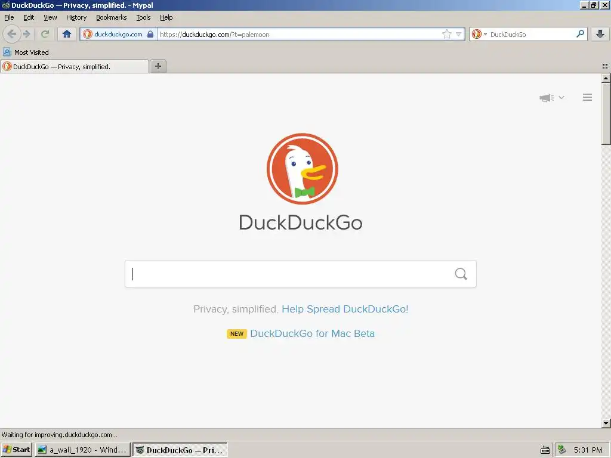Click the Mypal title bar icon
This screenshot has width=611, height=458.
coord(5,5)
